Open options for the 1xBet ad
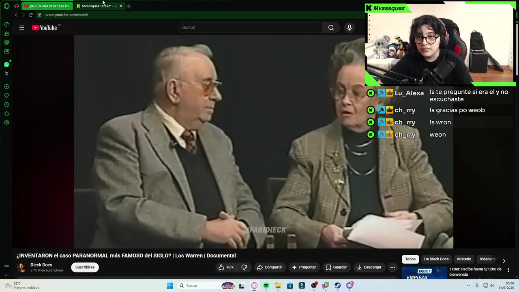 pyautogui.click(x=508, y=270)
